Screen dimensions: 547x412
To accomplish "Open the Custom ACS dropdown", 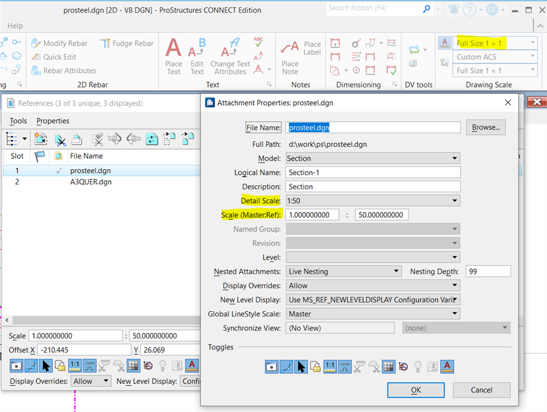I will point(495,57).
